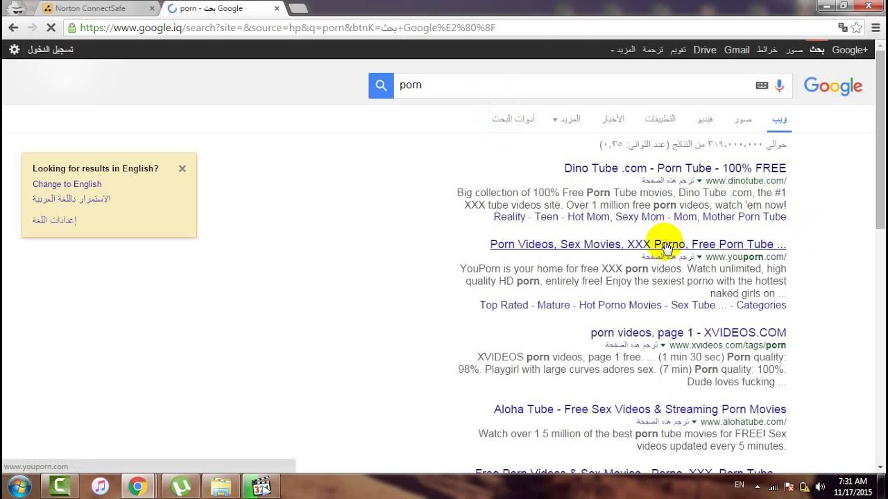Click the Chrome taskbar icon
Viewport: 888px width, 499px height.
[x=138, y=486]
